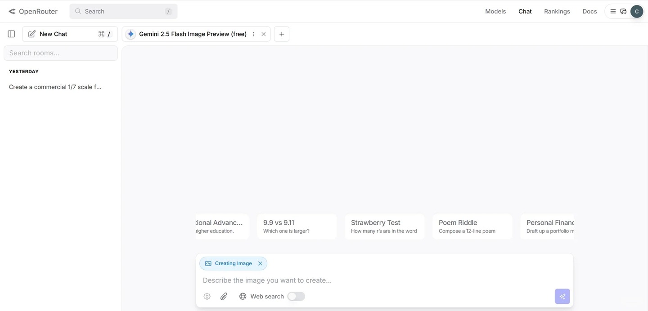
Task: Open the Docs link
Action: pyautogui.click(x=589, y=11)
